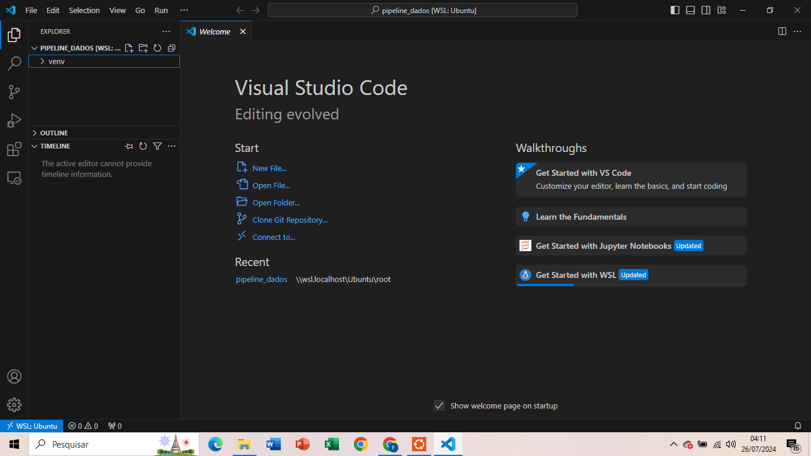Toggle secondary side bar visibility
811x456 pixels.
point(706,10)
